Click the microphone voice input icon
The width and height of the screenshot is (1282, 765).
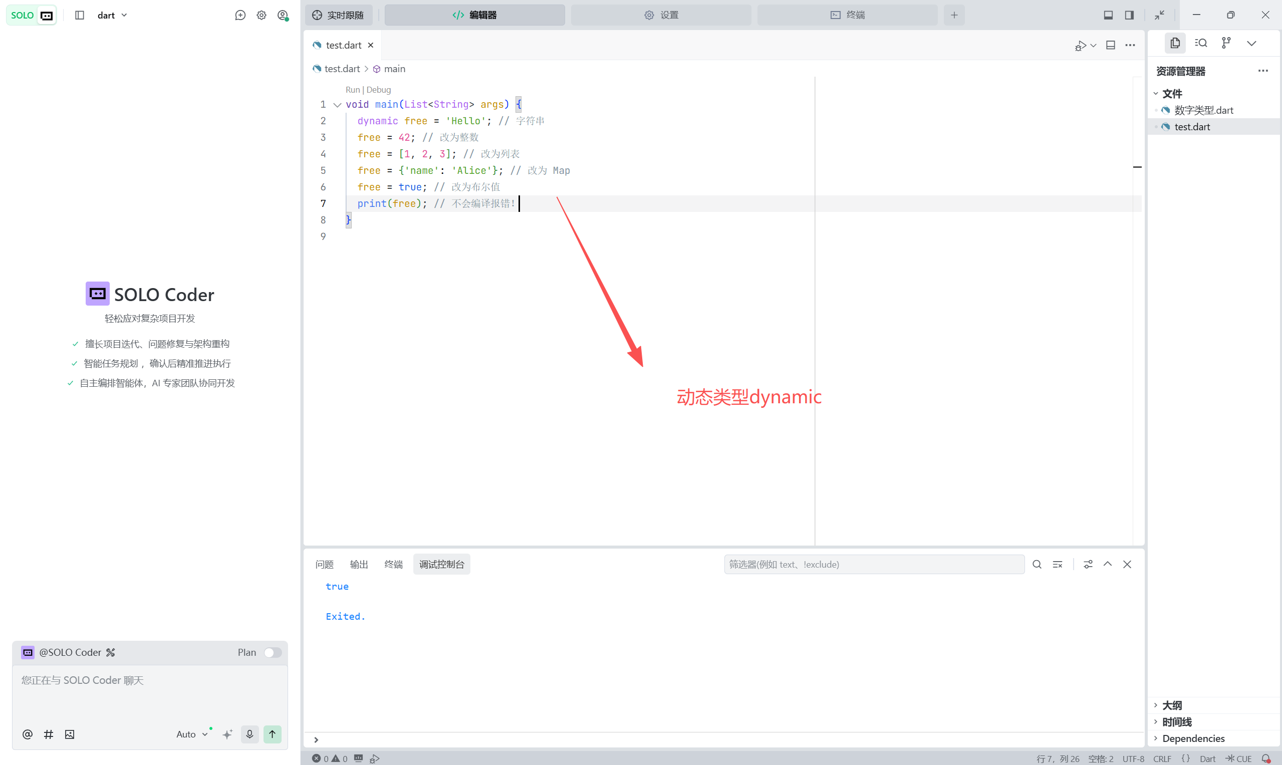pyautogui.click(x=249, y=733)
